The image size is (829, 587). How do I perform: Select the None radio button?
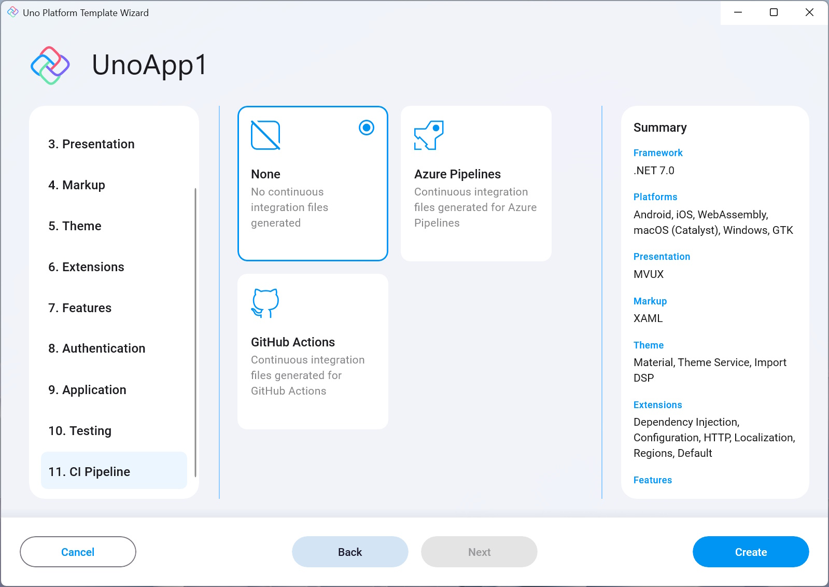[367, 128]
